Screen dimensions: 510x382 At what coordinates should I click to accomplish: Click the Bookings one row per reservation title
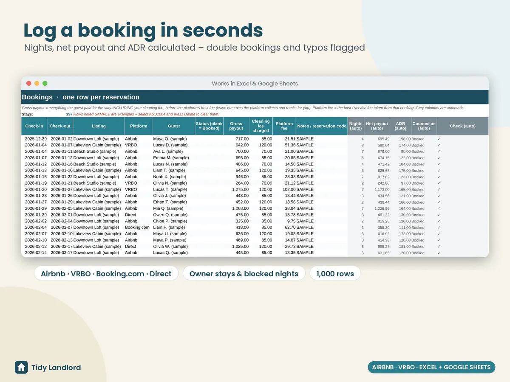pos(81,97)
